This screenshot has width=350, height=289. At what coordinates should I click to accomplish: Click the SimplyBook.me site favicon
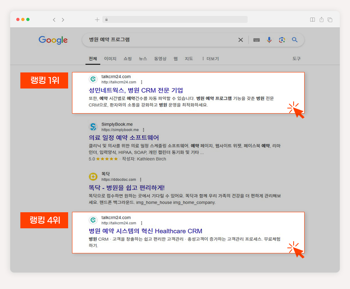click(x=93, y=127)
